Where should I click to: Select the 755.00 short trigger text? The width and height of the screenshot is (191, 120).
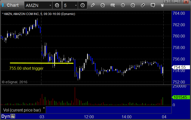click(26, 68)
